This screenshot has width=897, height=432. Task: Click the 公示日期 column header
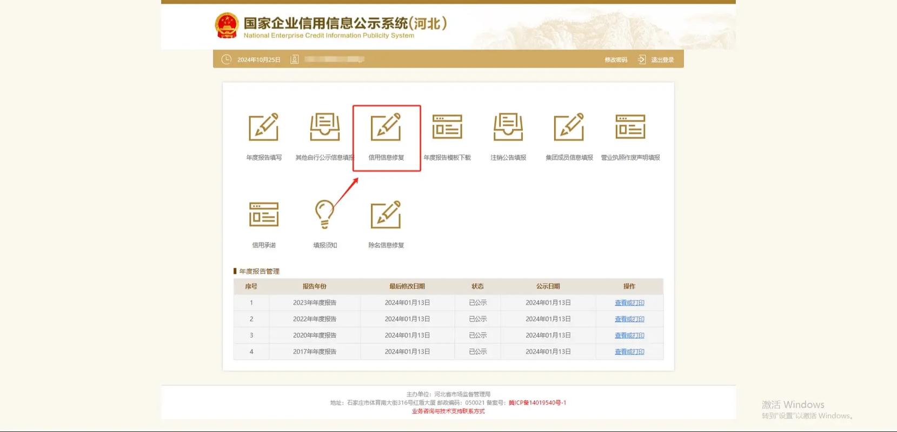click(548, 286)
